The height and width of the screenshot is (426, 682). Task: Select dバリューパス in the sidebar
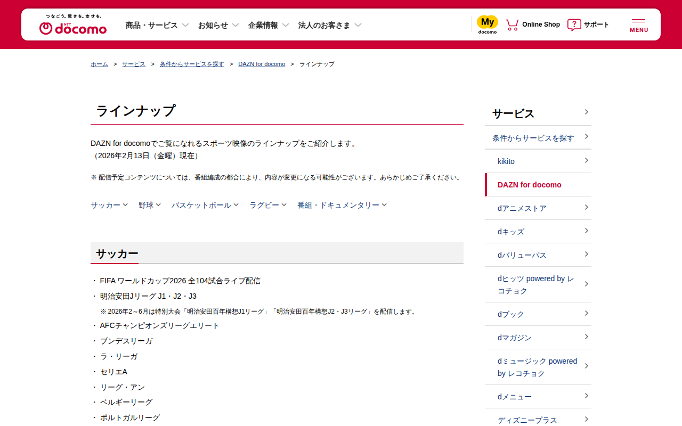[x=538, y=255]
